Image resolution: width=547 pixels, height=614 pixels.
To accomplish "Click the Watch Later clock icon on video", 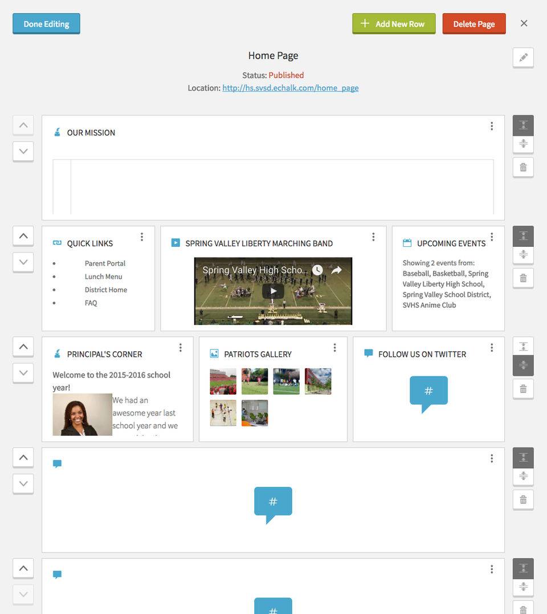I will click(x=317, y=270).
